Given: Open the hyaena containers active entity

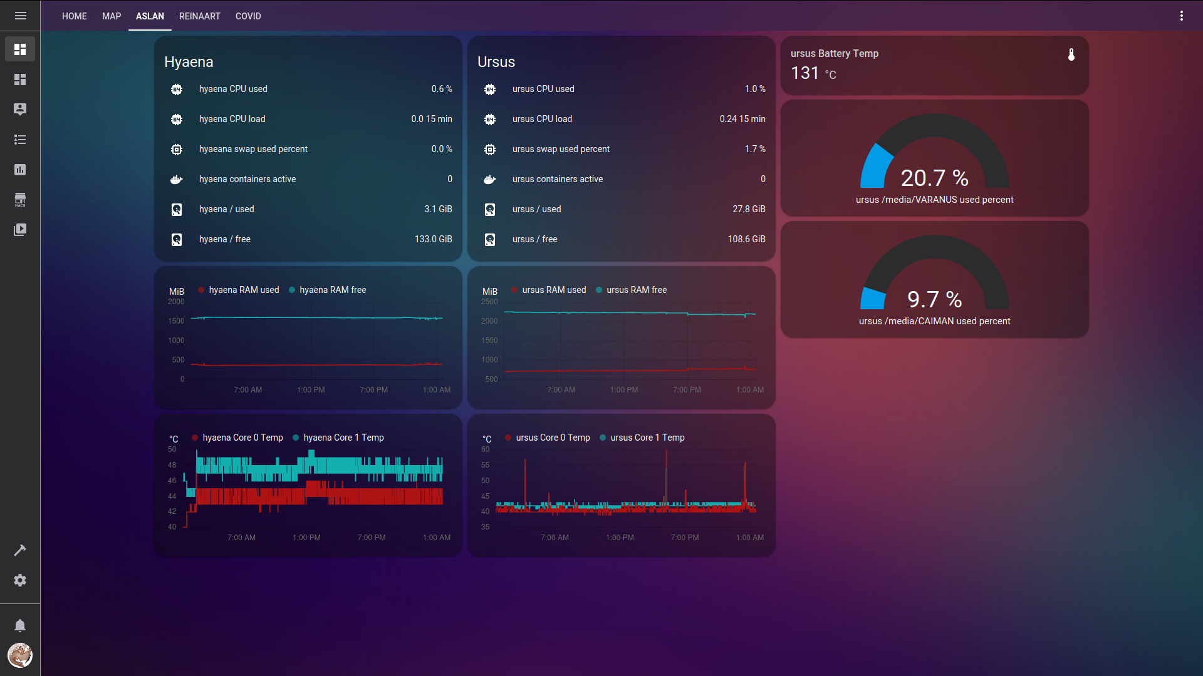Looking at the screenshot, I should pyautogui.click(x=308, y=180).
